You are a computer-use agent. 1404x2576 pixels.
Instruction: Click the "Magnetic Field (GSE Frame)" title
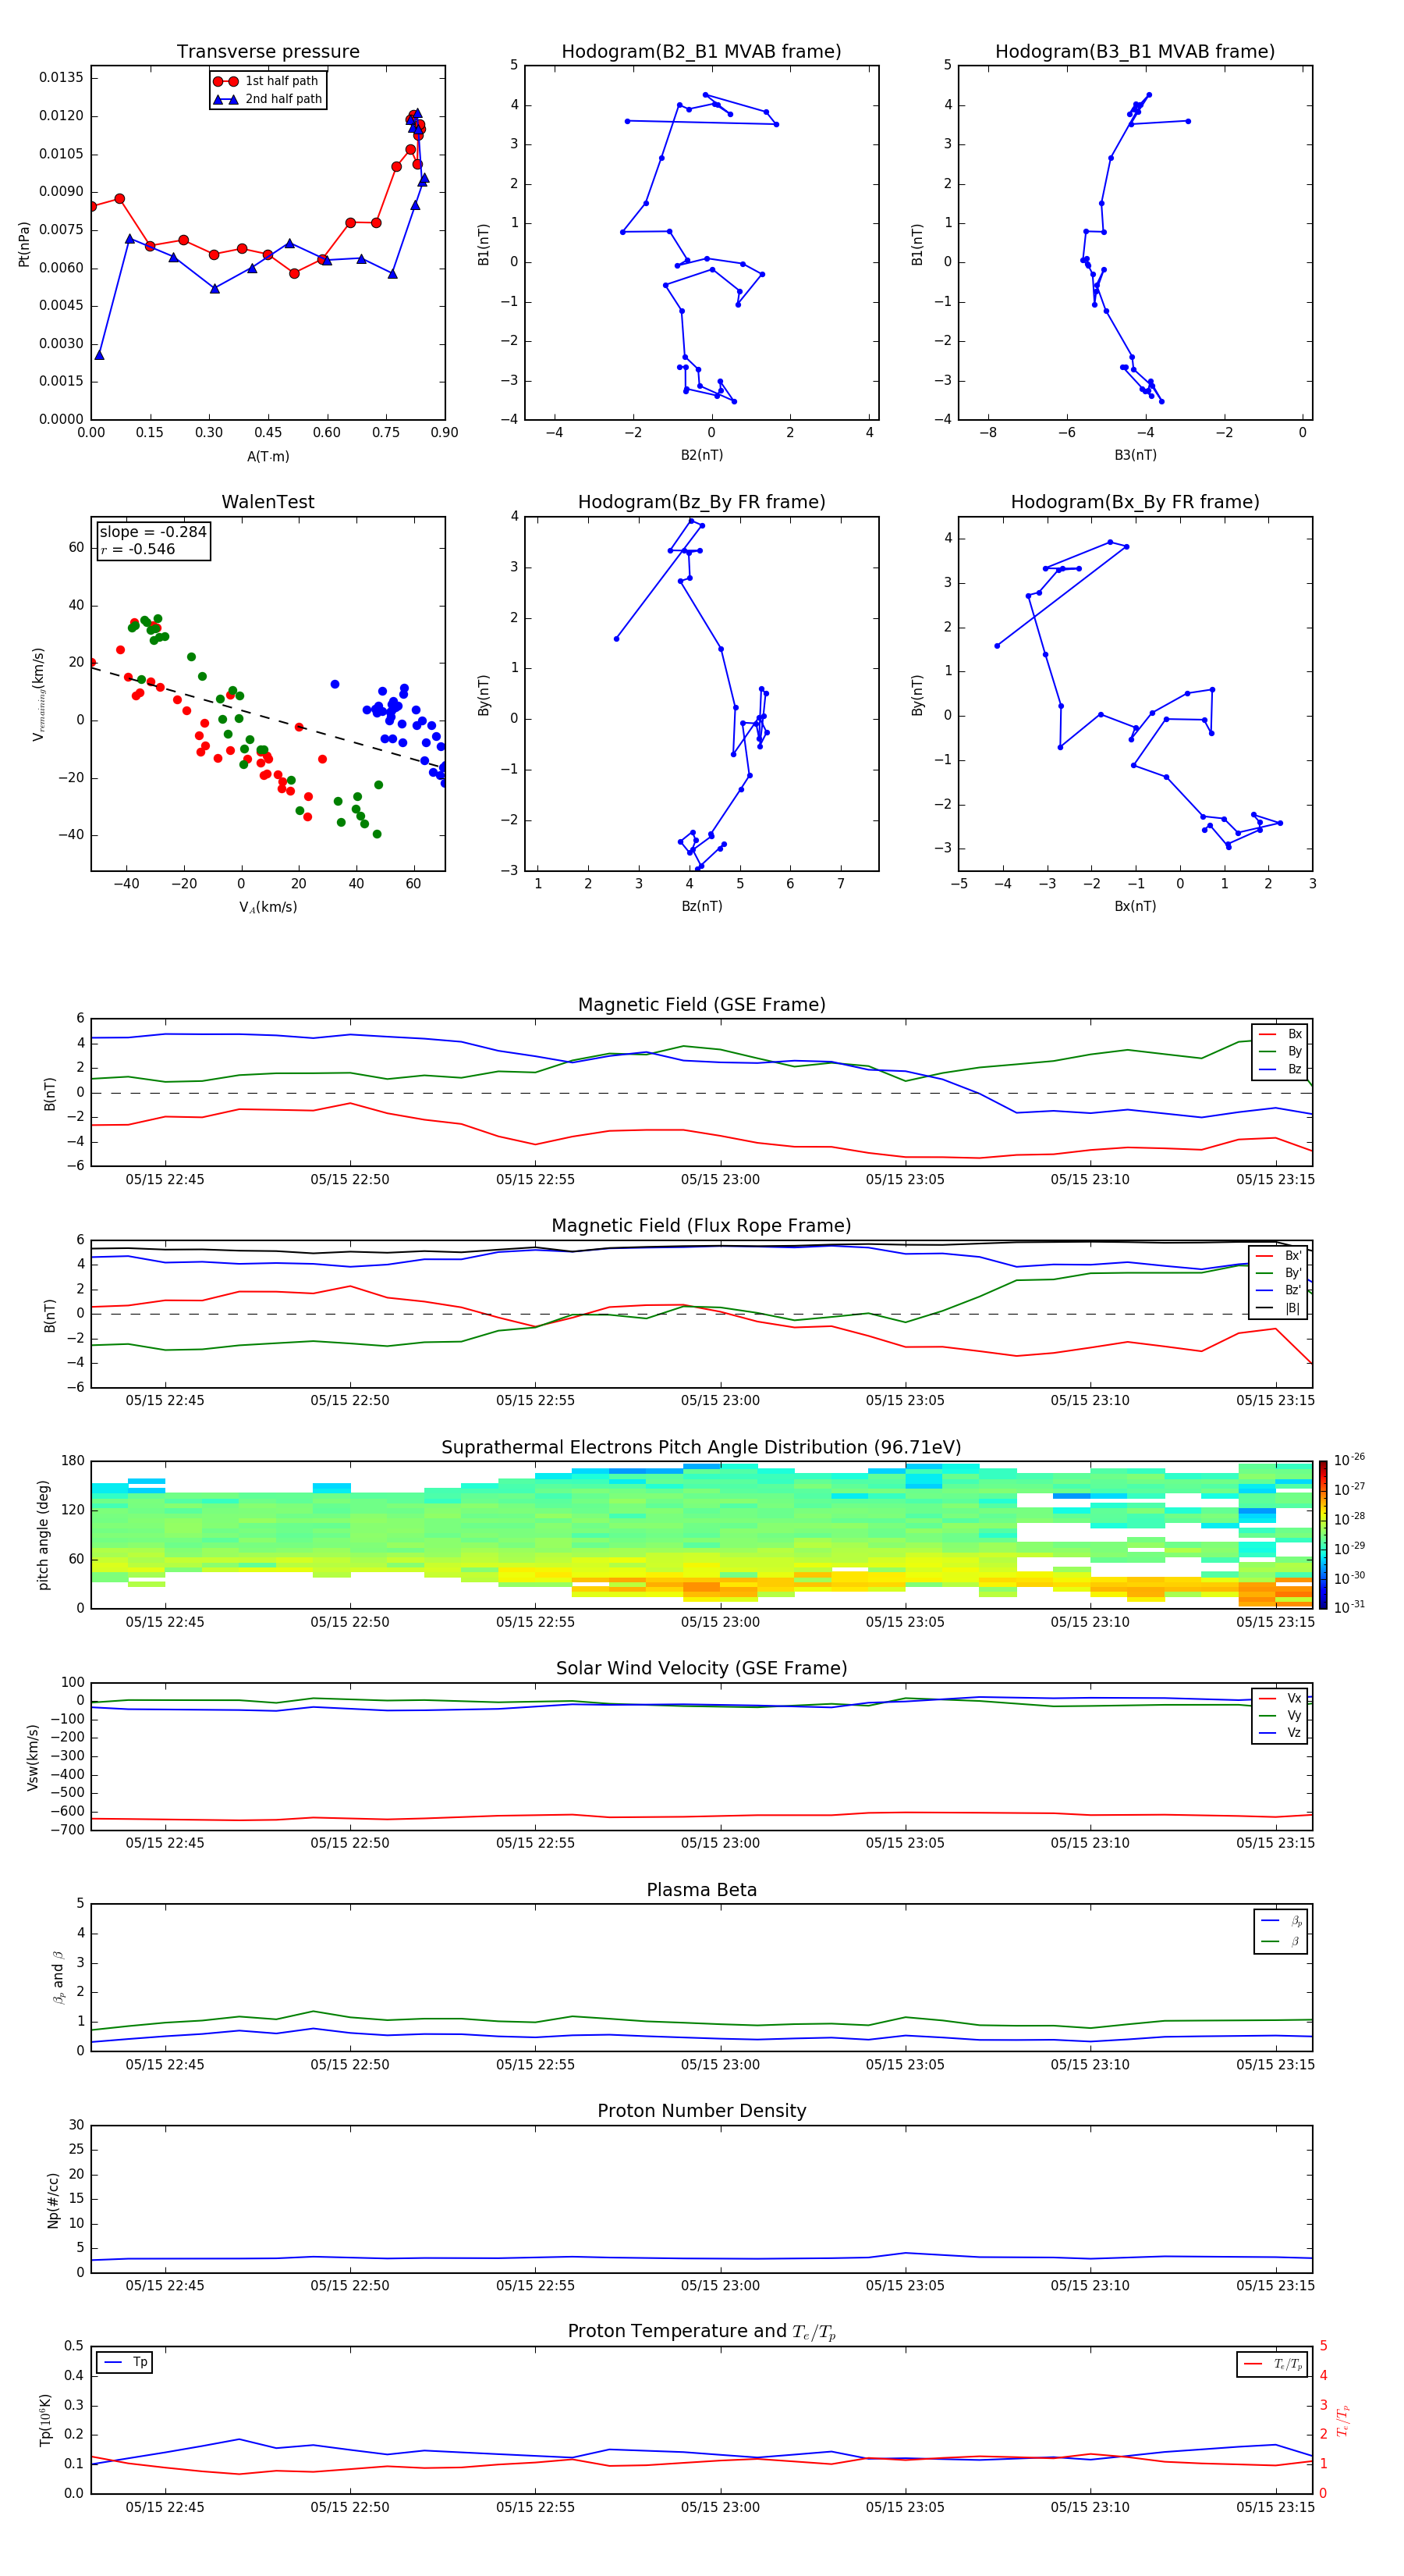click(x=701, y=1004)
